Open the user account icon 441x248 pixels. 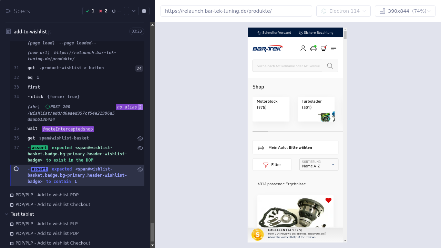click(x=303, y=49)
